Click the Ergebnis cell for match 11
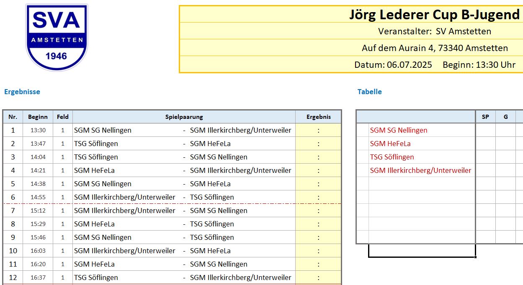523x285 pixels. click(x=318, y=264)
